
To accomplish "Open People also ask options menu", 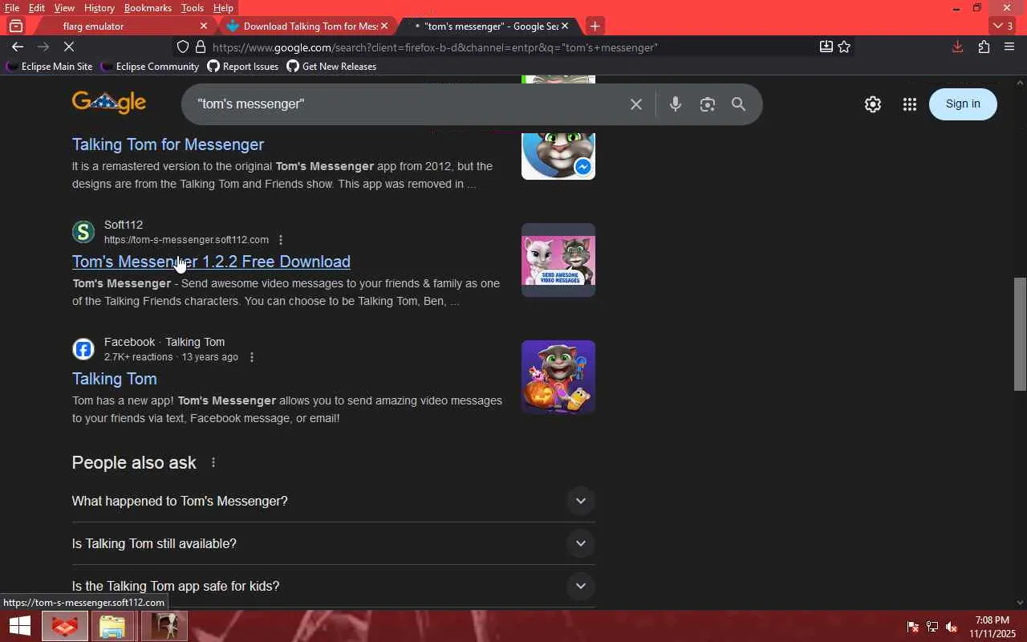I will pyautogui.click(x=213, y=462).
